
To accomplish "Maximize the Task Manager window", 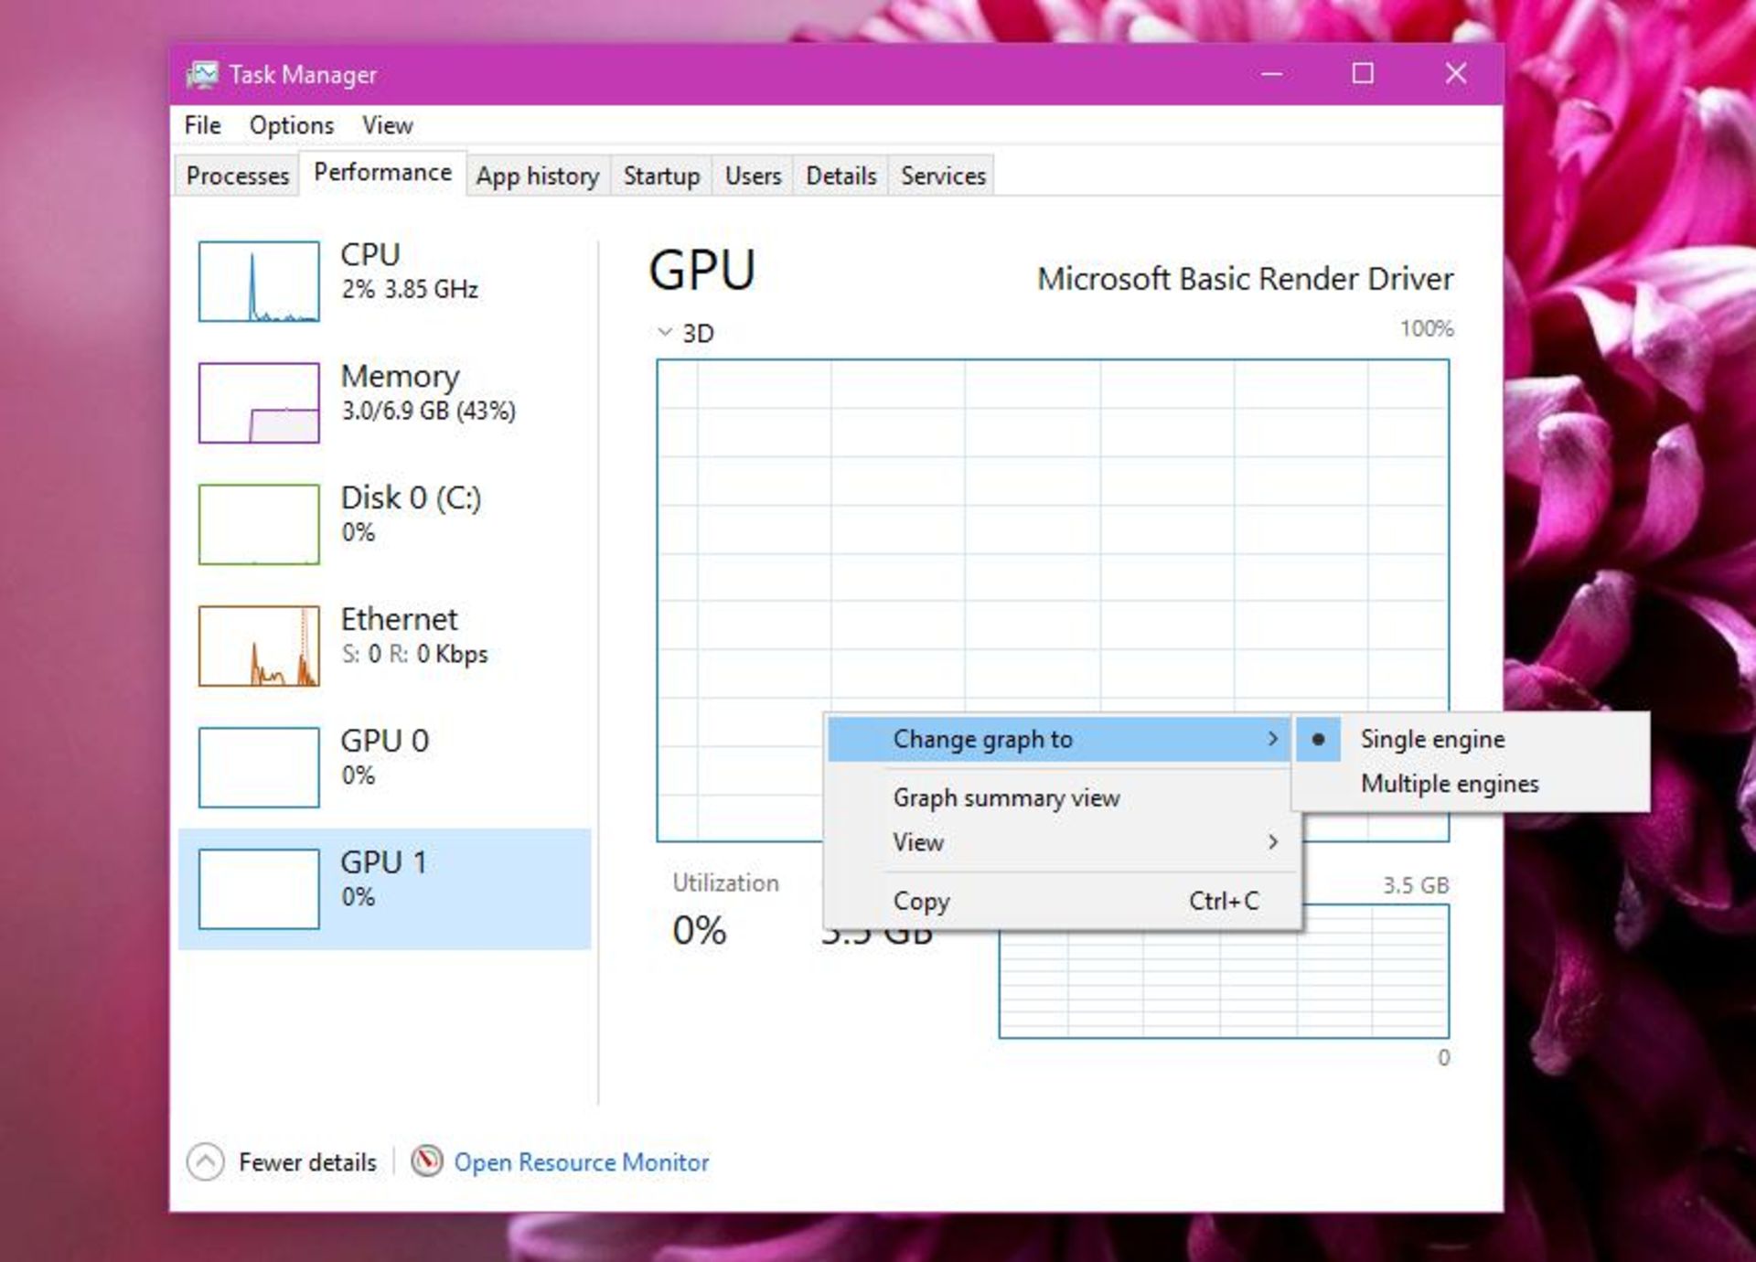I will [x=1363, y=74].
